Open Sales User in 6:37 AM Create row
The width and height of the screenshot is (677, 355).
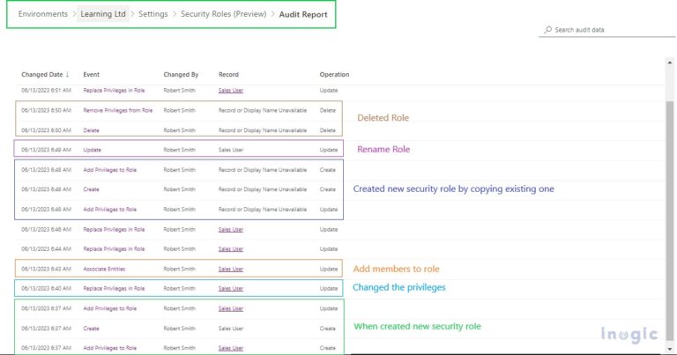tap(231, 328)
